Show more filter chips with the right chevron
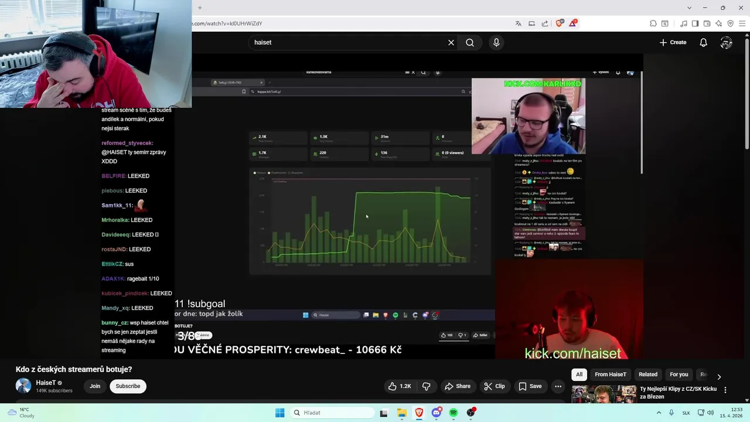750x422 pixels. pyautogui.click(x=719, y=377)
